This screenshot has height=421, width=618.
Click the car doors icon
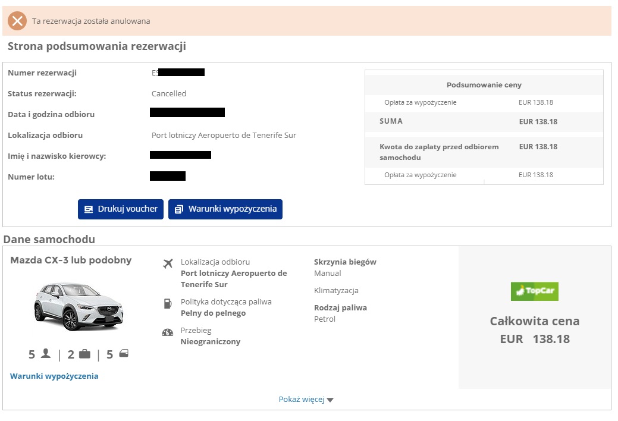pyautogui.click(x=124, y=353)
